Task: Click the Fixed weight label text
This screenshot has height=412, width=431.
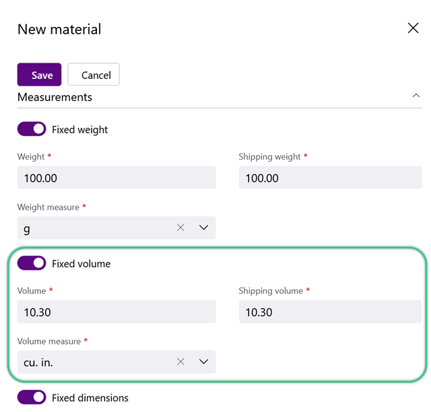Action: 79,130
